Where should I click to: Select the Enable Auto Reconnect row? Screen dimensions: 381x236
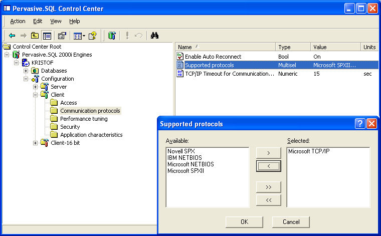(x=277, y=56)
